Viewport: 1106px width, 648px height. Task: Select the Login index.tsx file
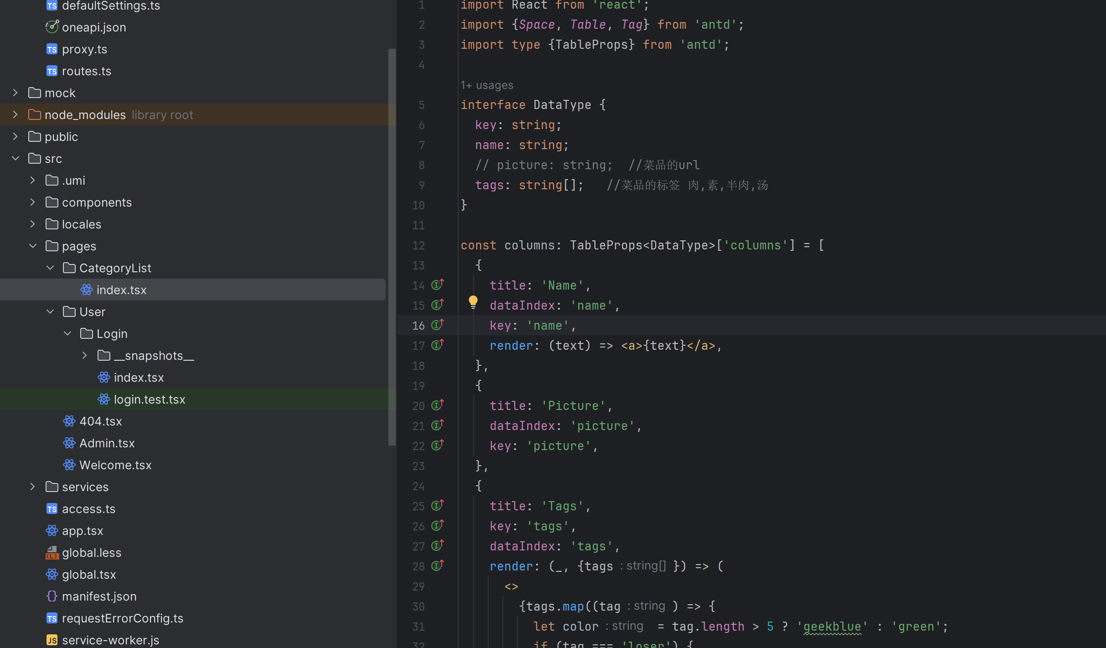[x=139, y=378]
